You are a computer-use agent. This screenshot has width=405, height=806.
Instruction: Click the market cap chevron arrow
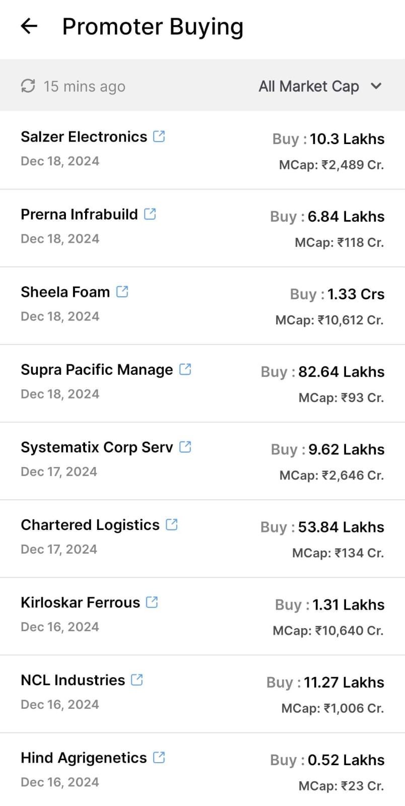(376, 86)
